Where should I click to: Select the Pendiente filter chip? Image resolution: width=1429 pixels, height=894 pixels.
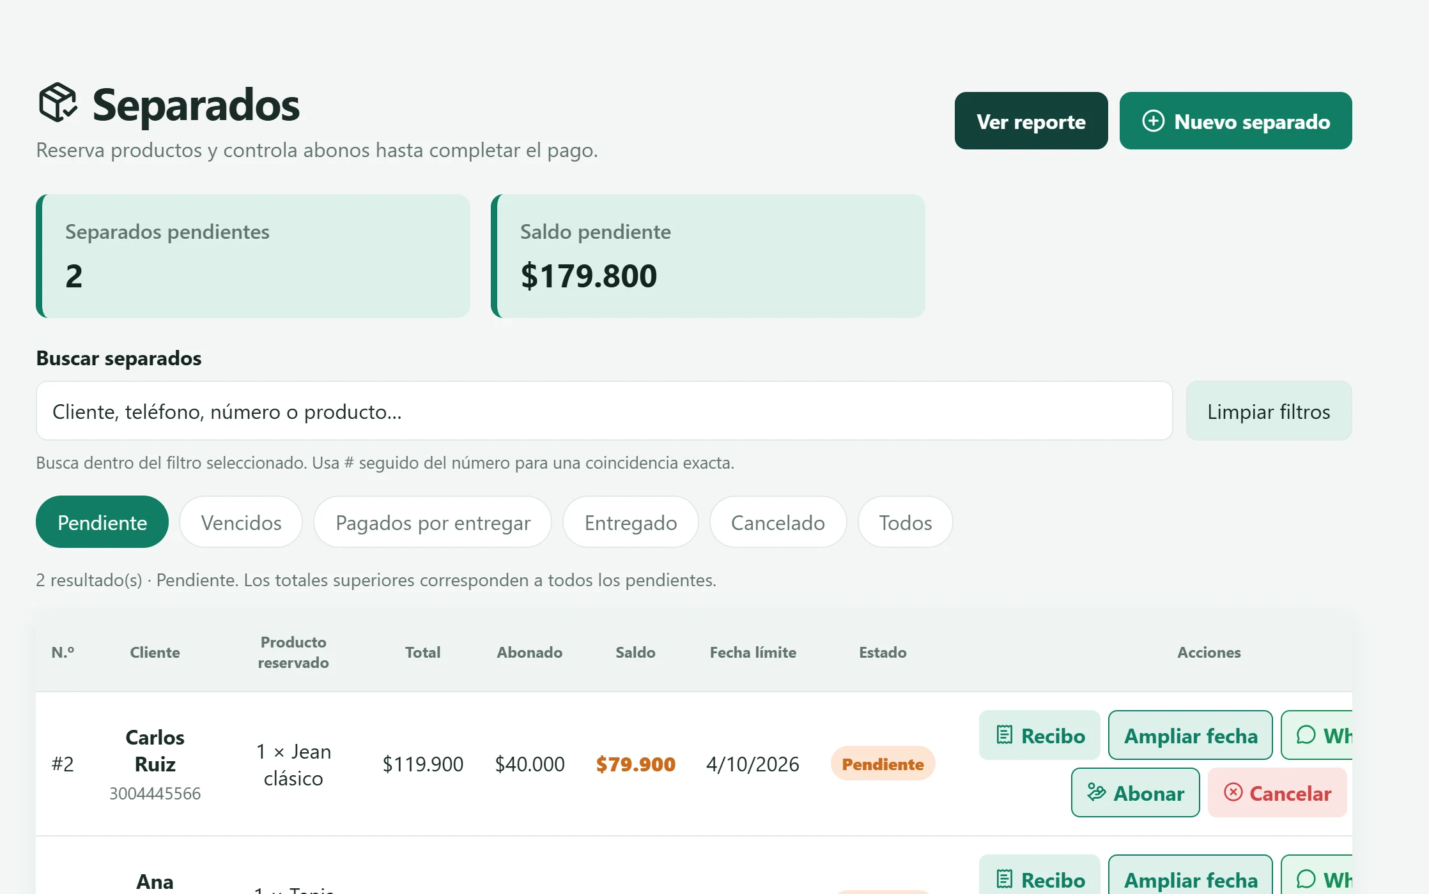[102, 522]
